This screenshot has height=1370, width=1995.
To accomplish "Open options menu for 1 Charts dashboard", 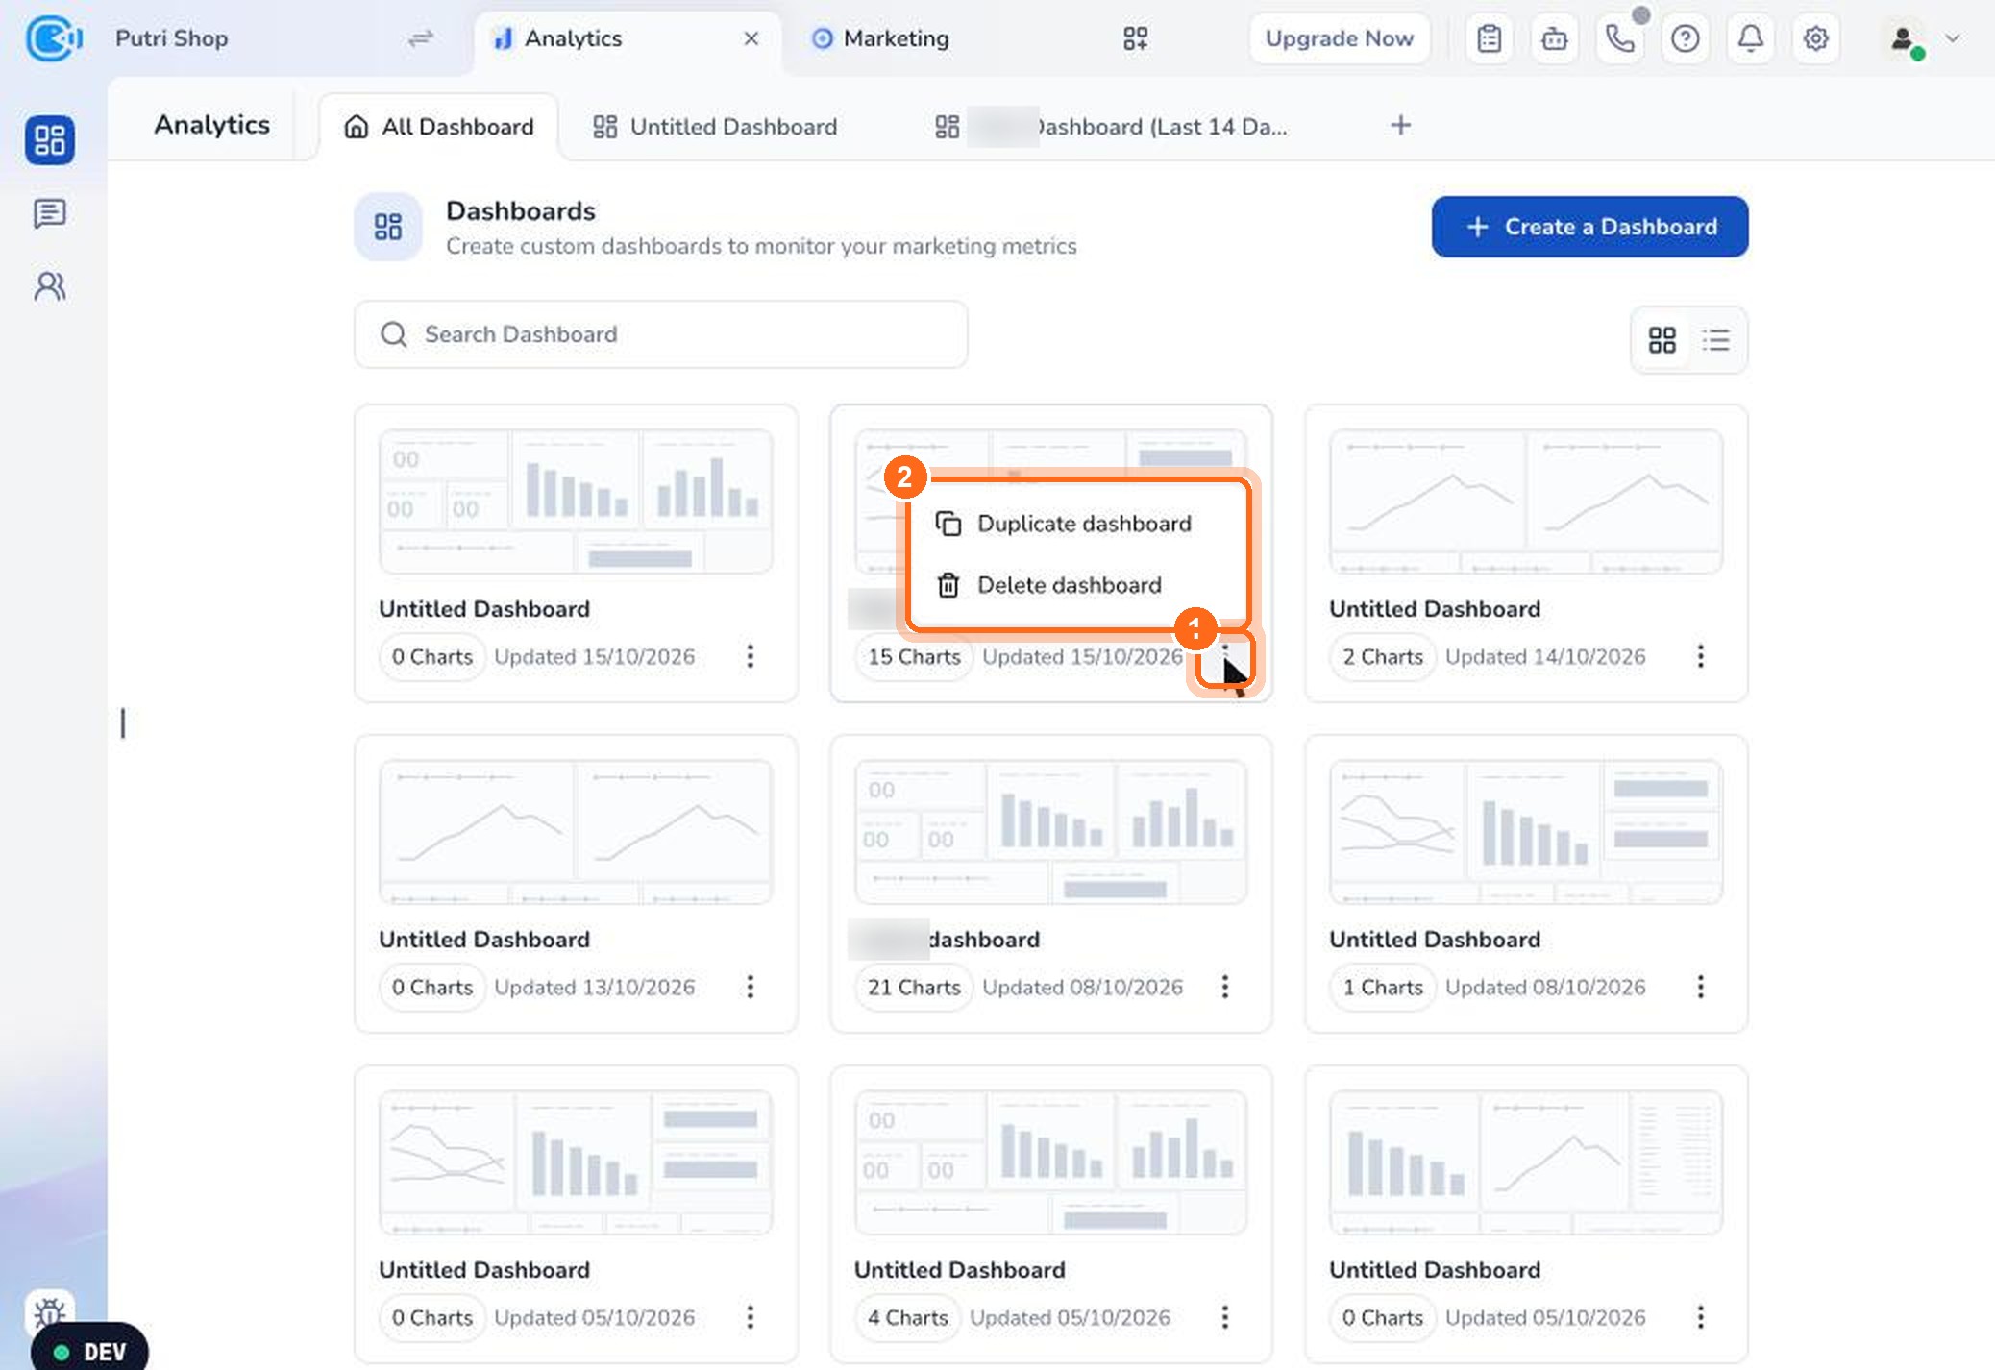I will 1701,987.
